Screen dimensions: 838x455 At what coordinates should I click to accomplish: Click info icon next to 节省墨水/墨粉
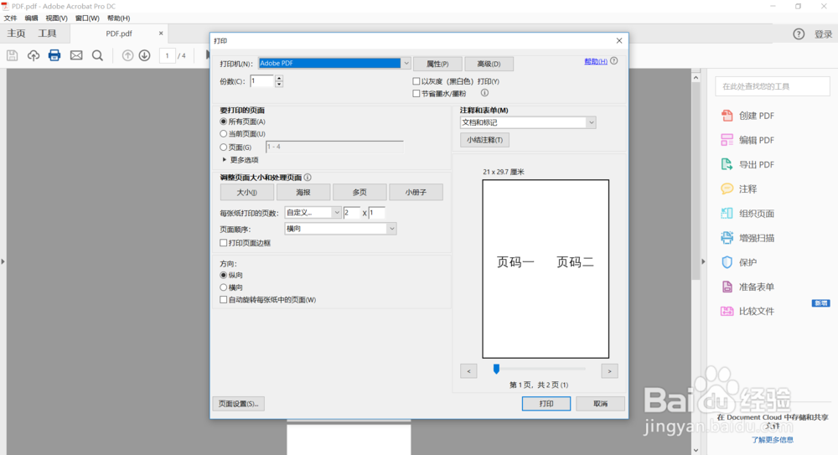[484, 93]
